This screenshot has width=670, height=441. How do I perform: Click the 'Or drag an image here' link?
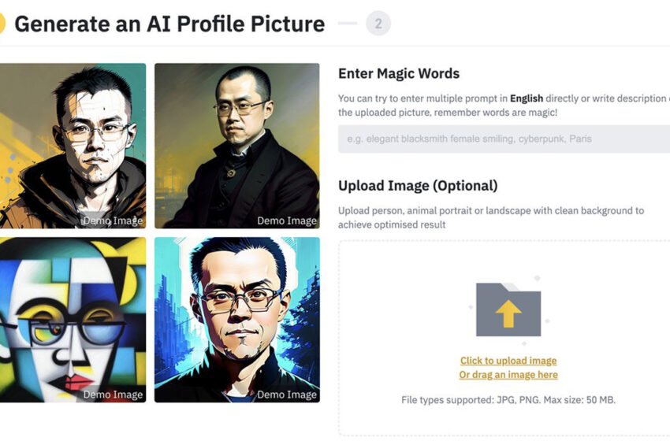click(x=508, y=375)
